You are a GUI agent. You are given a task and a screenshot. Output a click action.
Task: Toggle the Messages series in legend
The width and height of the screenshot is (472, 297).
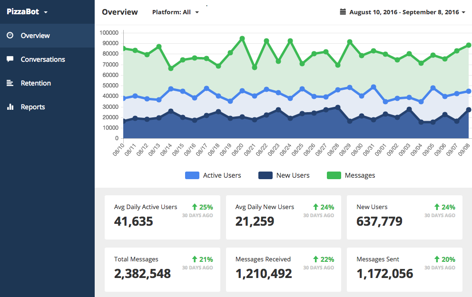pyautogui.click(x=351, y=175)
